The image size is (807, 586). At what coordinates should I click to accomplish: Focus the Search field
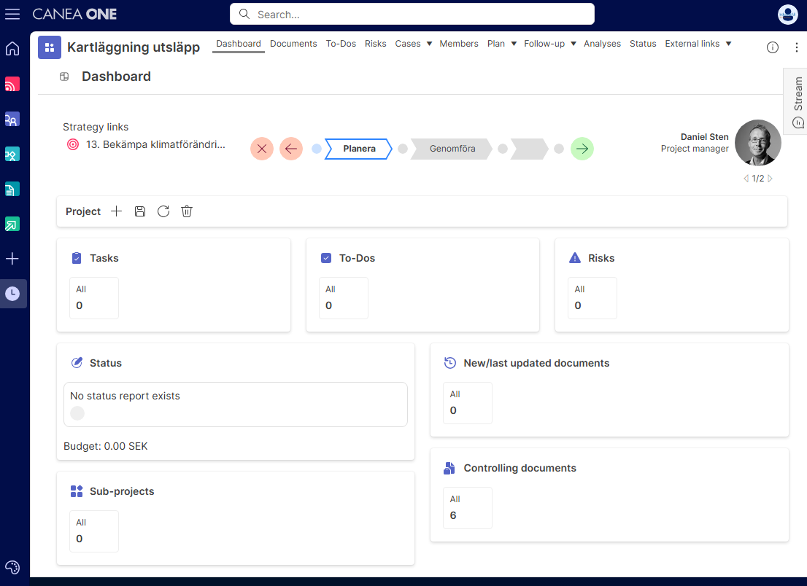coord(412,15)
